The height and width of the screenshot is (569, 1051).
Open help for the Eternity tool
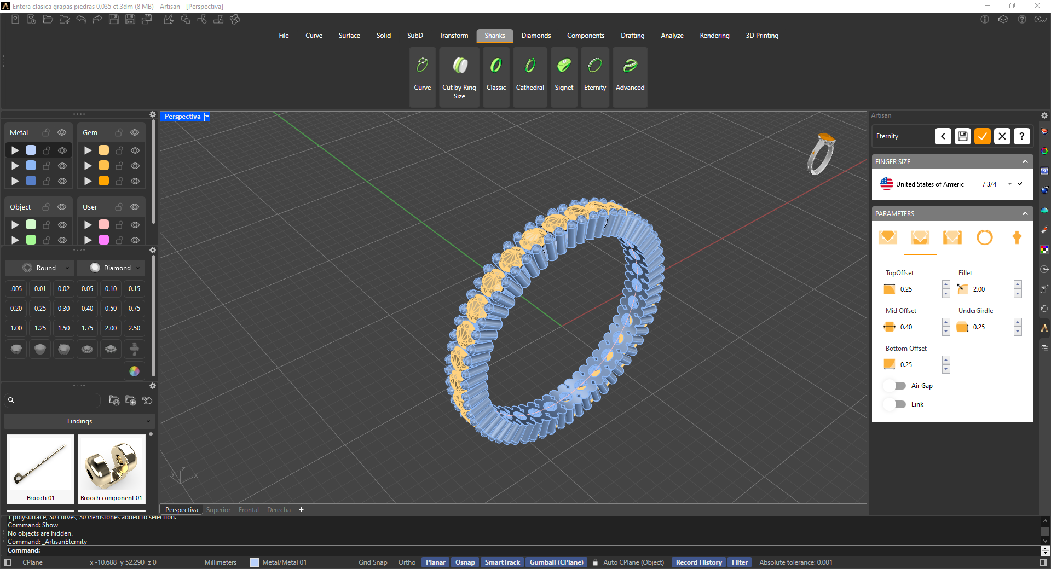[1022, 136]
